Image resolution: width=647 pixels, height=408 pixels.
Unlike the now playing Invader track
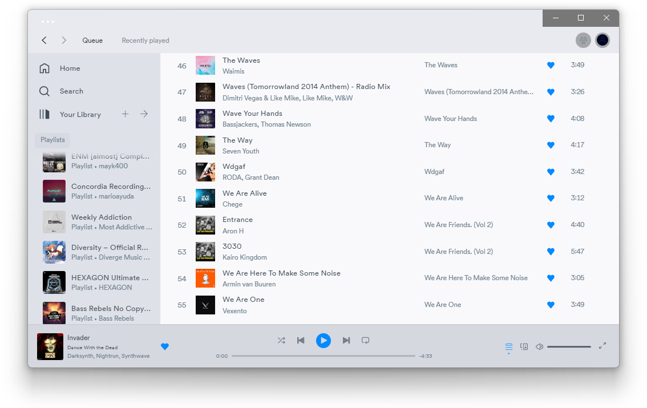[x=165, y=346]
